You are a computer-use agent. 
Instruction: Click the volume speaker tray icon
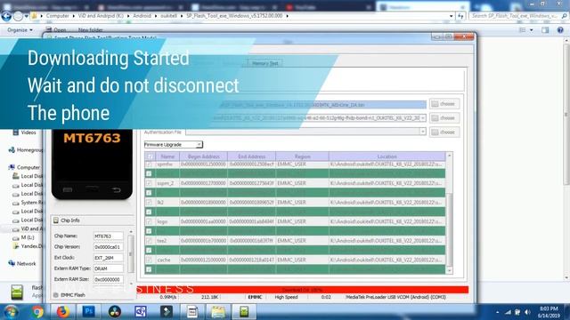coord(527,312)
